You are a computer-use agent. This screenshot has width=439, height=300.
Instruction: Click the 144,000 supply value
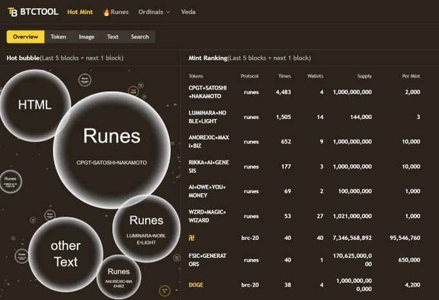click(x=361, y=117)
